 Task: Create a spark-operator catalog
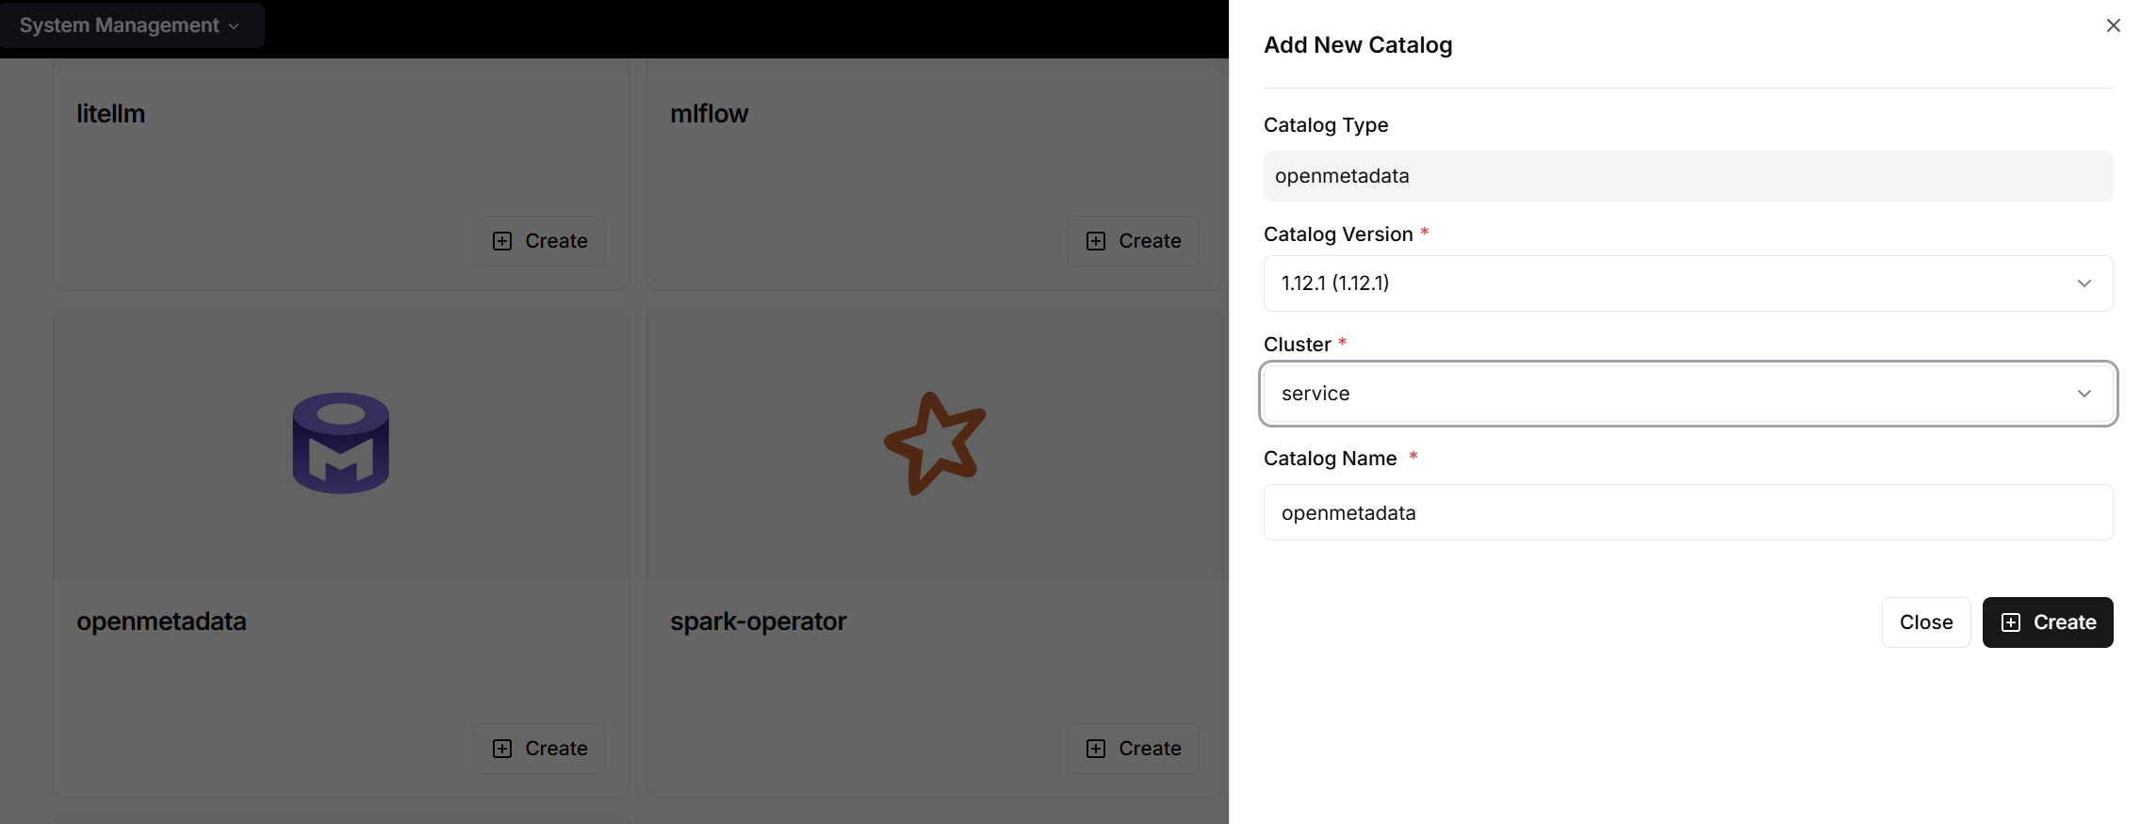[x=1133, y=749]
